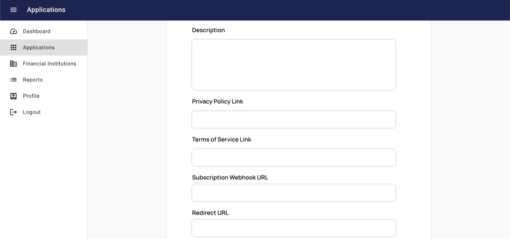Click the Logout arrow icon
Image resolution: width=510 pixels, height=239 pixels.
[13, 112]
